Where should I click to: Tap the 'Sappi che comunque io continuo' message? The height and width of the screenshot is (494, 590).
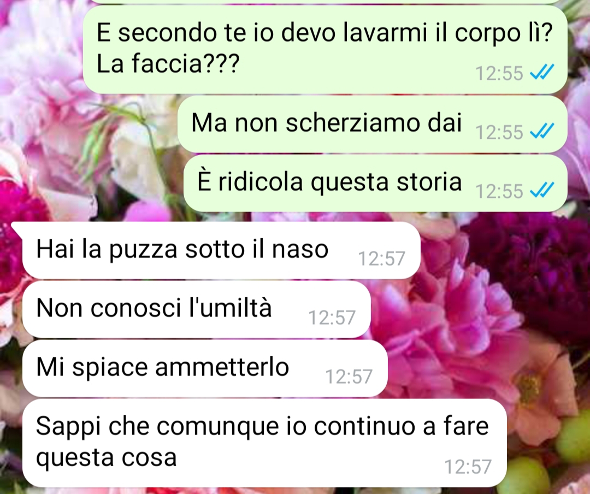tap(264, 443)
